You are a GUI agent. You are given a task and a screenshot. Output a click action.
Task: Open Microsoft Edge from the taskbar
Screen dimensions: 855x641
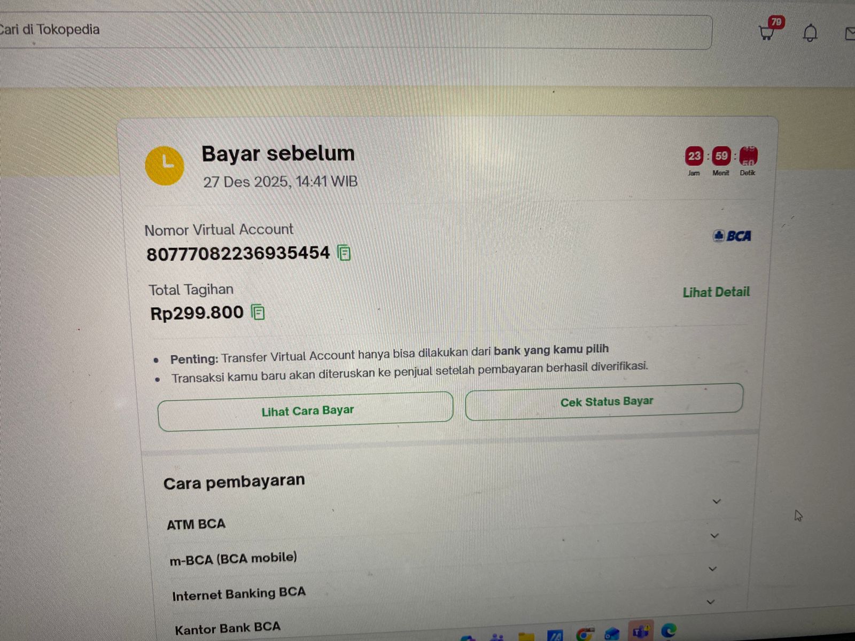point(668,631)
